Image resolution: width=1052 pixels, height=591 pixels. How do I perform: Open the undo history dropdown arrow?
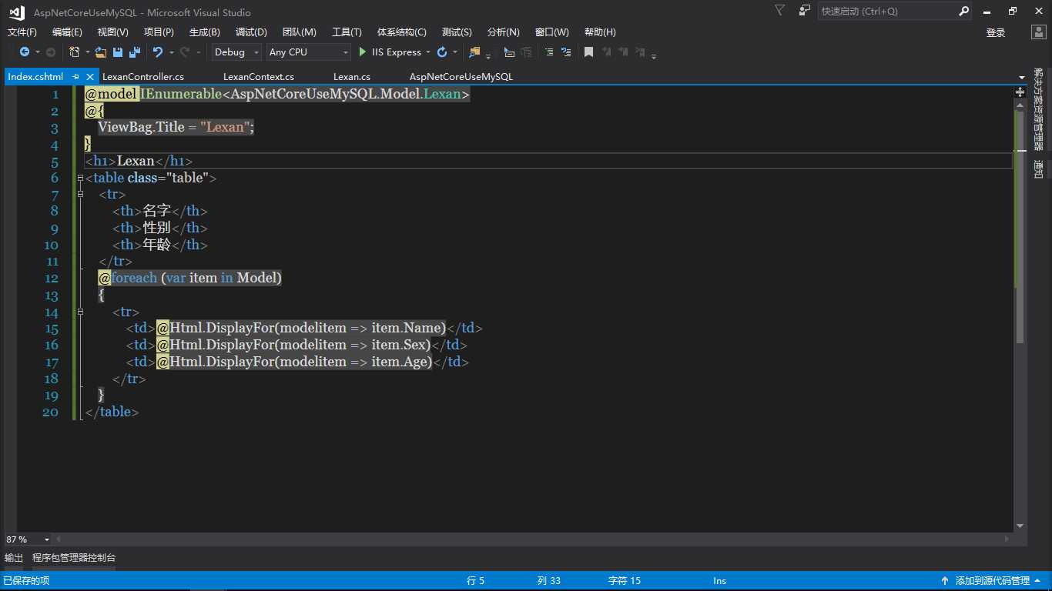pyautogui.click(x=172, y=52)
